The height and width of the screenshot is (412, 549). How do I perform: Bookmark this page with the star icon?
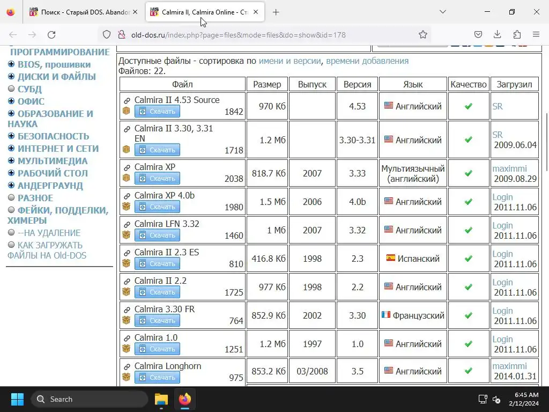point(423,34)
